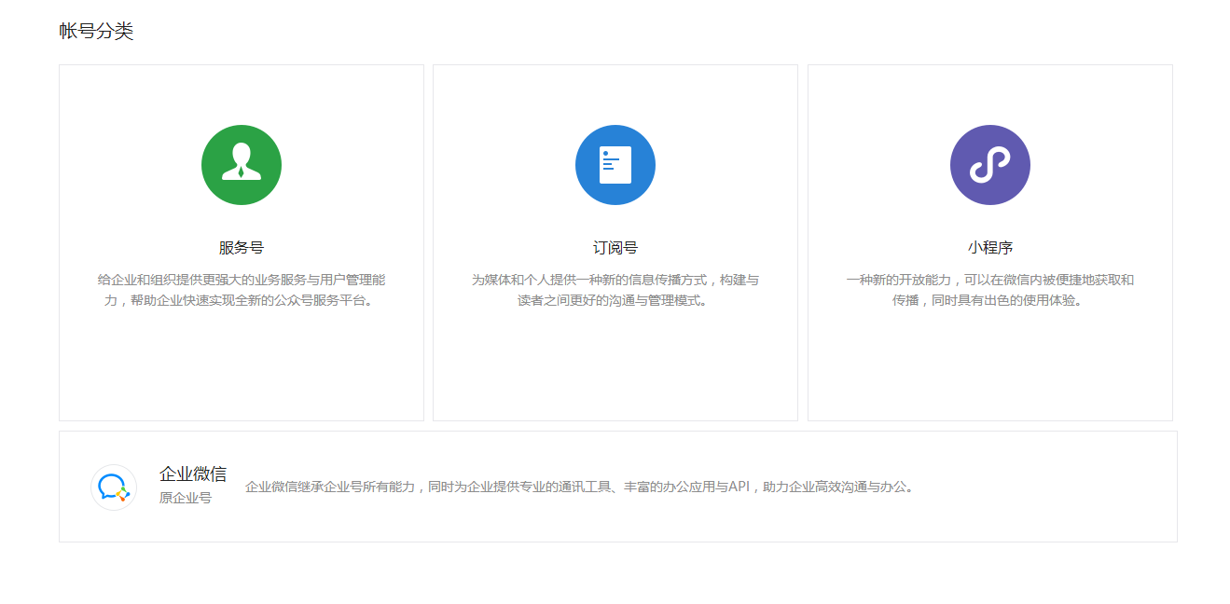Image resolution: width=1230 pixels, height=604 pixels.
Task: Open the 订阅号 account type title
Action: coord(615,248)
